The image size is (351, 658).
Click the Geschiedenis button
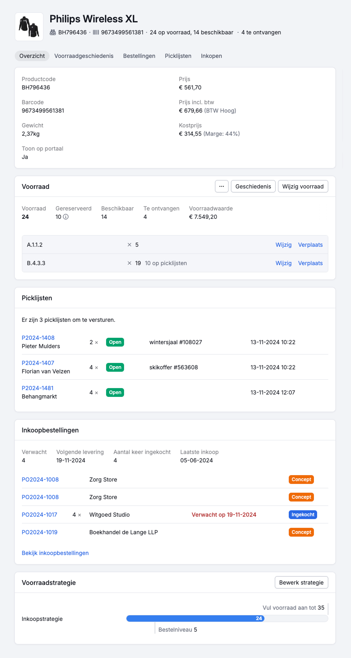[x=253, y=186]
